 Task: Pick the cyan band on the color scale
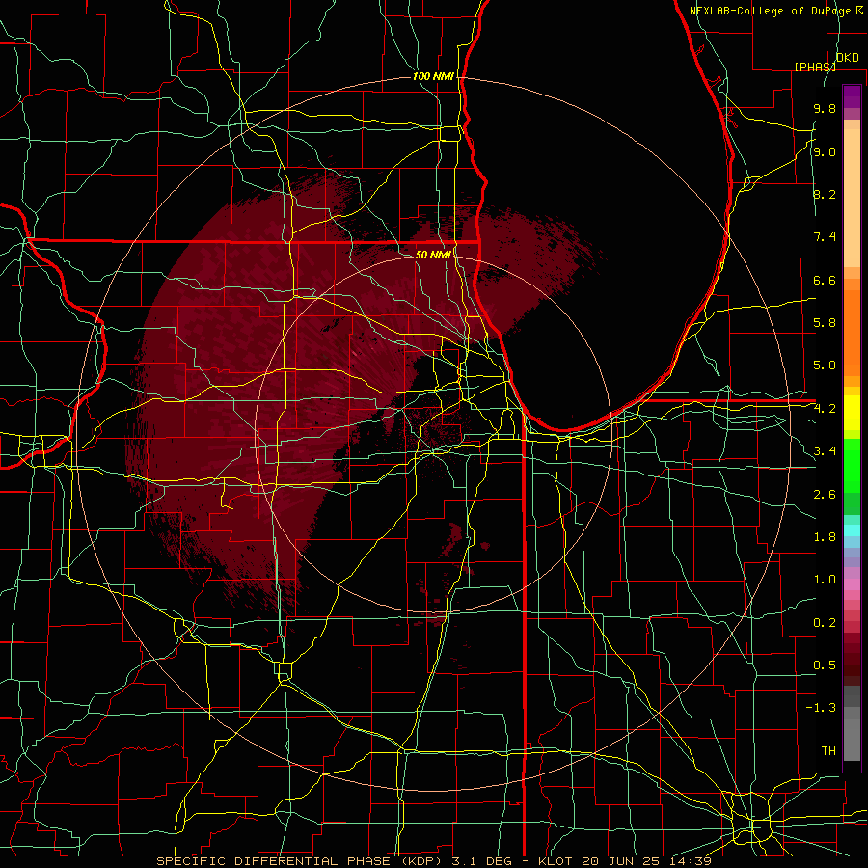(852, 530)
